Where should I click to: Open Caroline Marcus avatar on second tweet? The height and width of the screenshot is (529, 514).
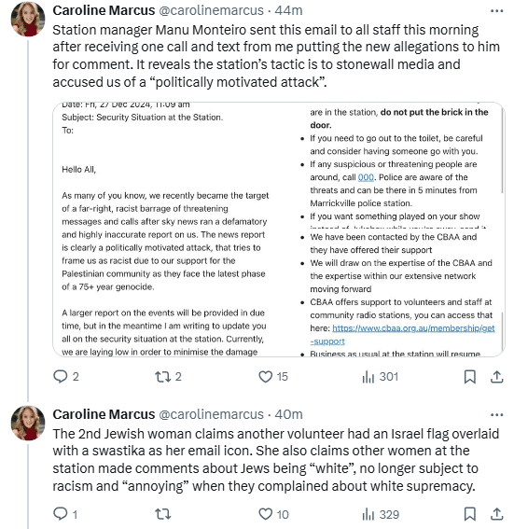(28, 423)
